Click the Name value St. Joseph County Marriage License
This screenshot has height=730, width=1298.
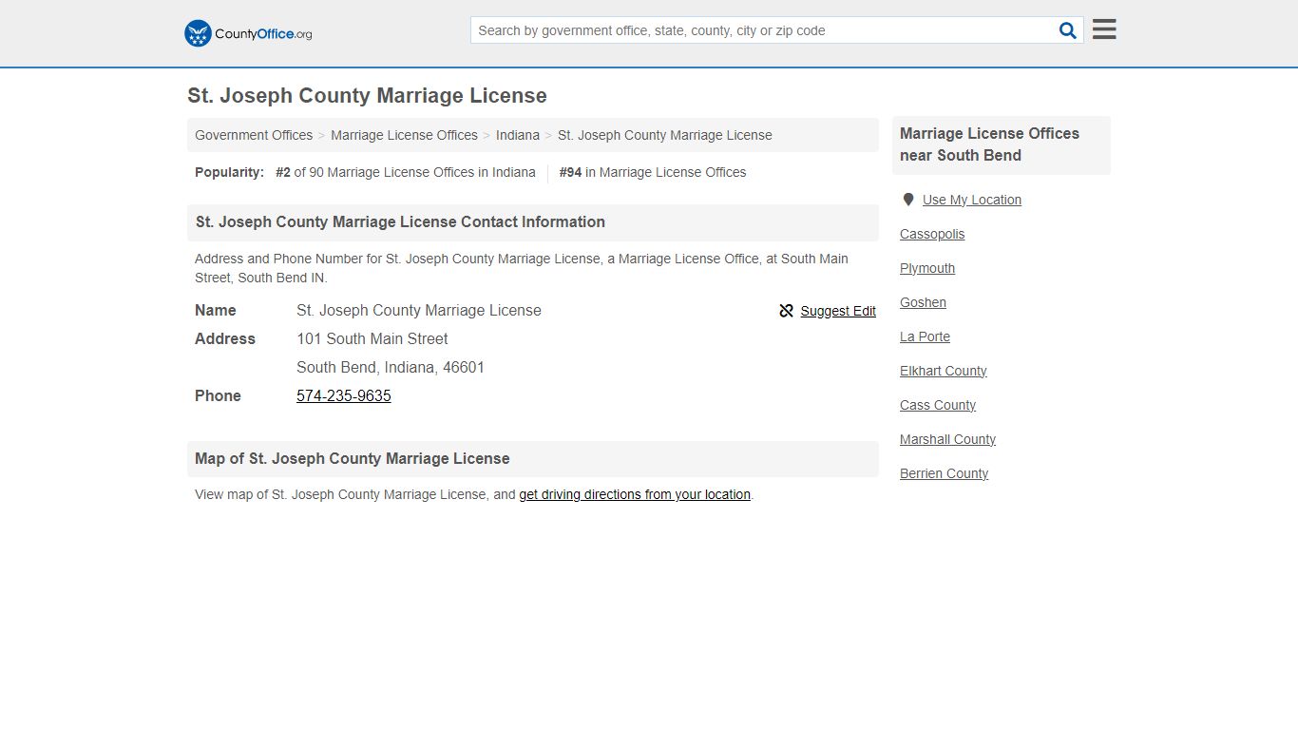click(419, 310)
